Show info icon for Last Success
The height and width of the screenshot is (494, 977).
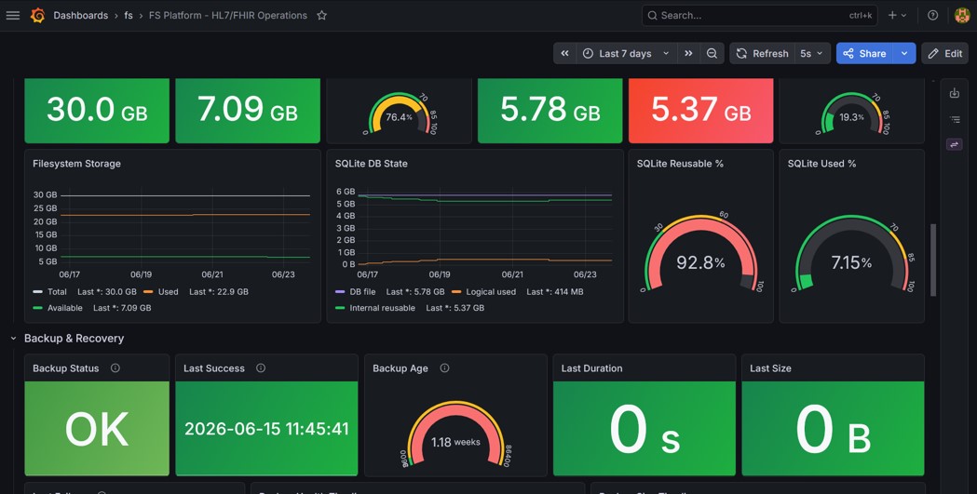[261, 367]
